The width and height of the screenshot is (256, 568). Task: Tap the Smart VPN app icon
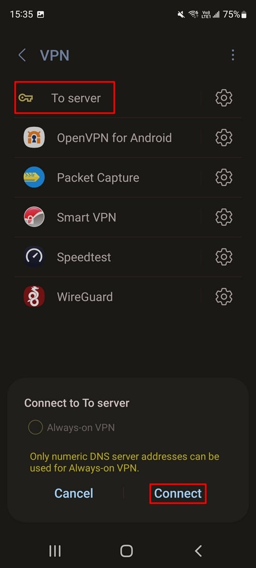(34, 217)
